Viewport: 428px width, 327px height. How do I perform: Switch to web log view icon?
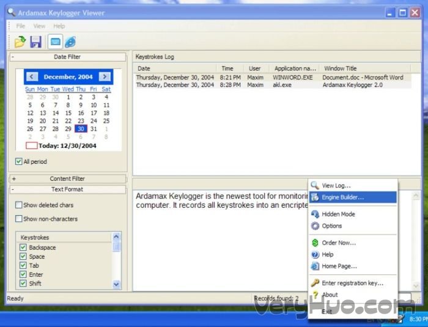pos(70,42)
